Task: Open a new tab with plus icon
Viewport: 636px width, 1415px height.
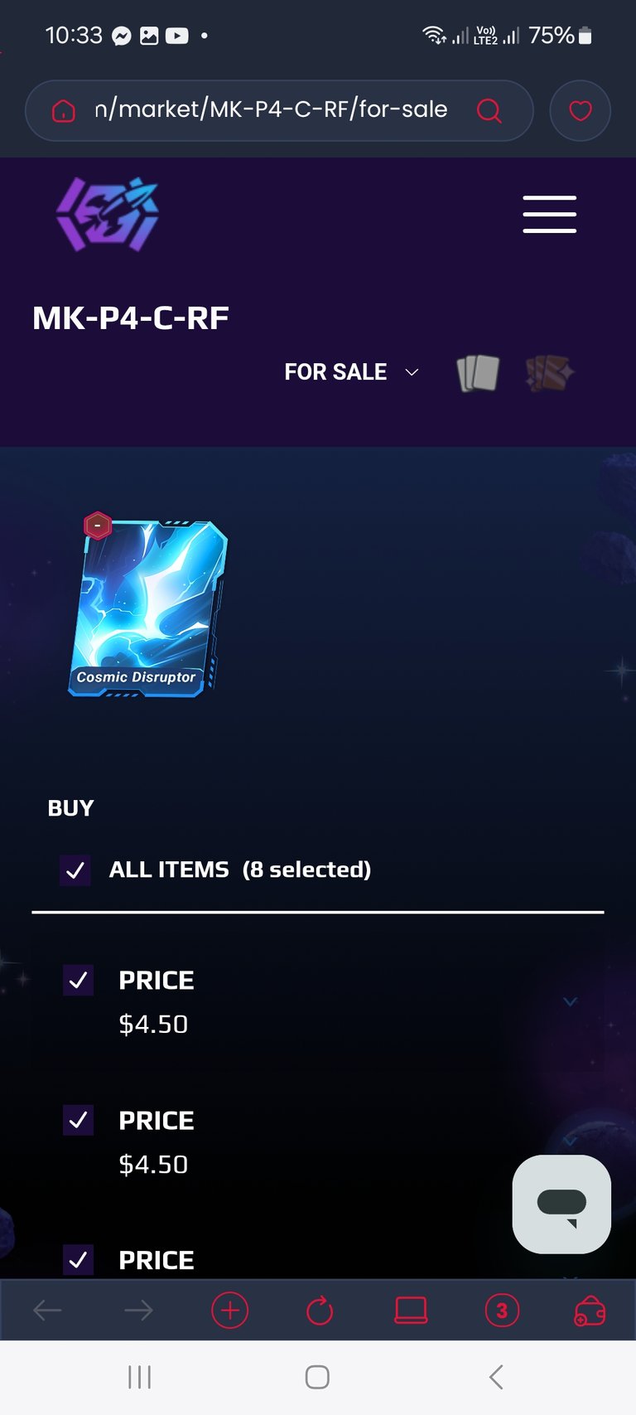Action: tap(229, 1311)
